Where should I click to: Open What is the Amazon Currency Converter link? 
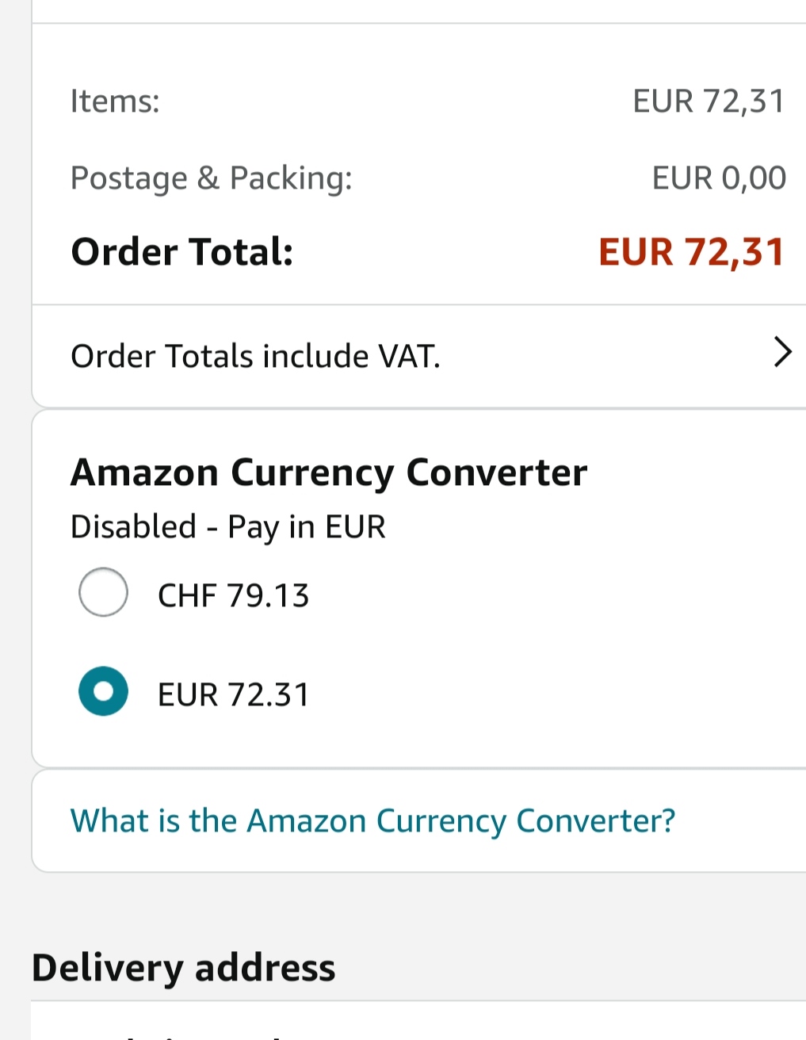coord(372,821)
